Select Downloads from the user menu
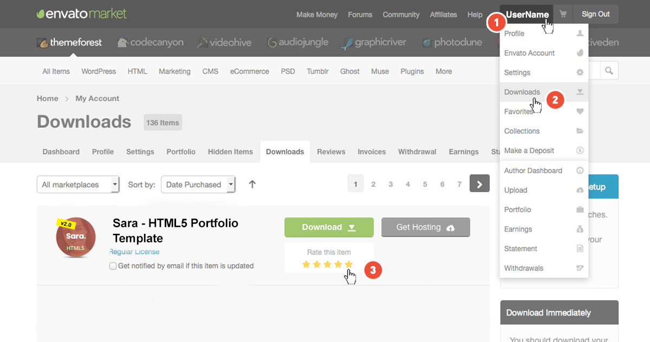This screenshot has height=342, width=650. (522, 92)
